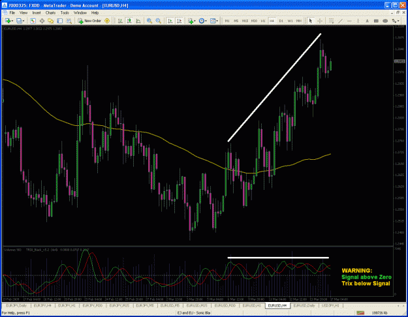Open the Insert menu

(x=37, y=13)
